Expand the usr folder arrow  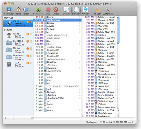point(80,32)
